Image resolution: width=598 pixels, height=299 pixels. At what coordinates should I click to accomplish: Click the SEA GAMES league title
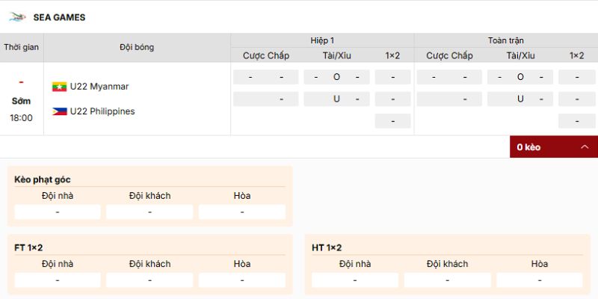[x=59, y=17]
